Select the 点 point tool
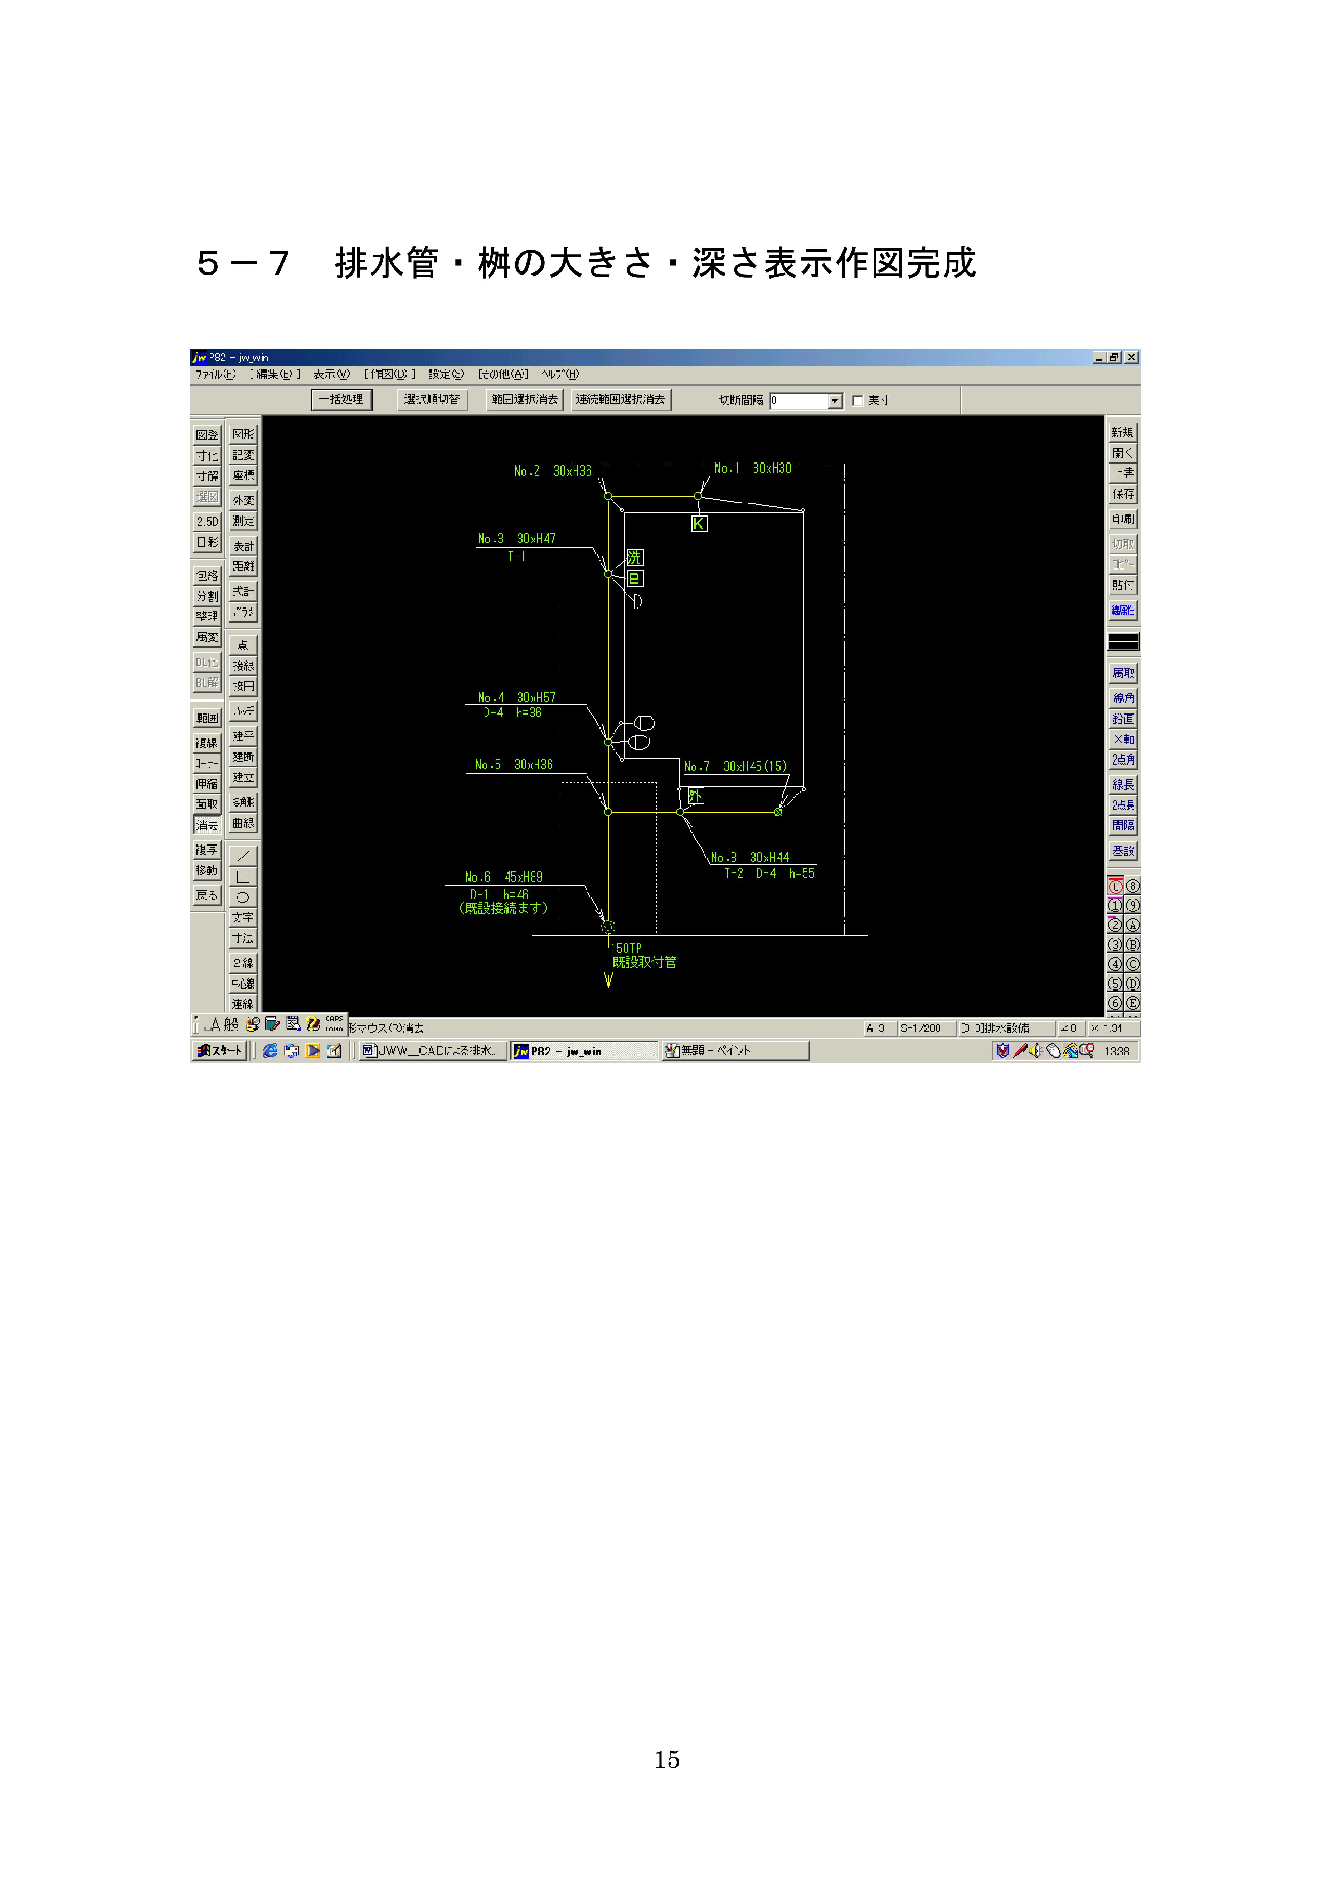The height and width of the screenshot is (1884, 1331). click(x=243, y=645)
